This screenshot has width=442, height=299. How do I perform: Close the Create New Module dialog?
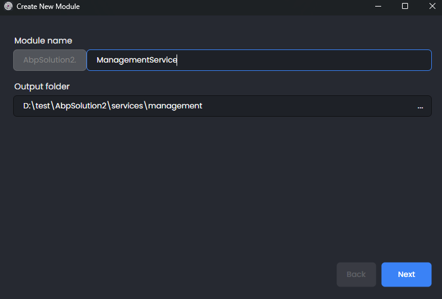(432, 7)
